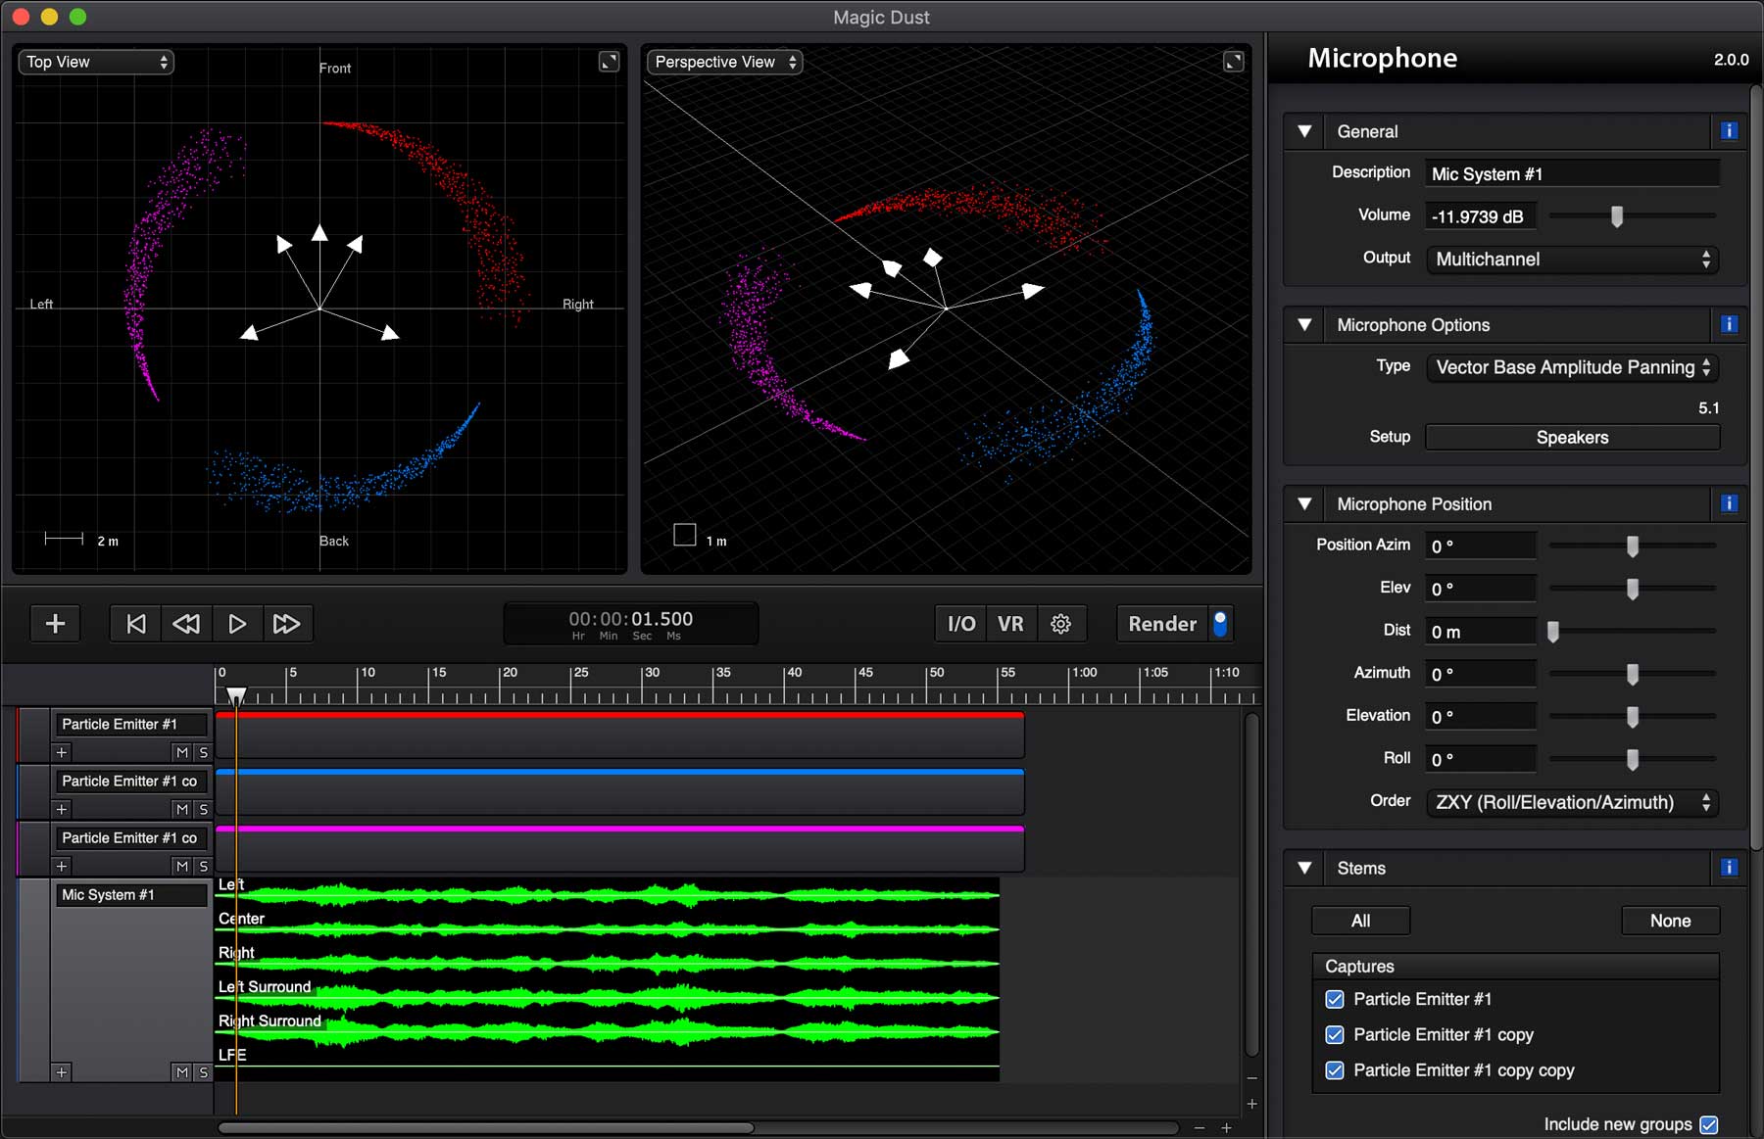Open settings with the gear icon
Image resolution: width=1764 pixels, height=1139 pixels.
1060,624
